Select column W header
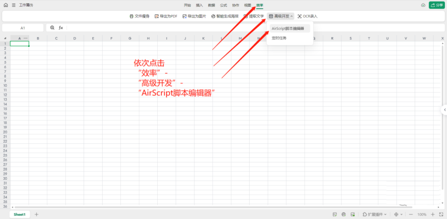This screenshot has width=447, height=219. (424, 38)
